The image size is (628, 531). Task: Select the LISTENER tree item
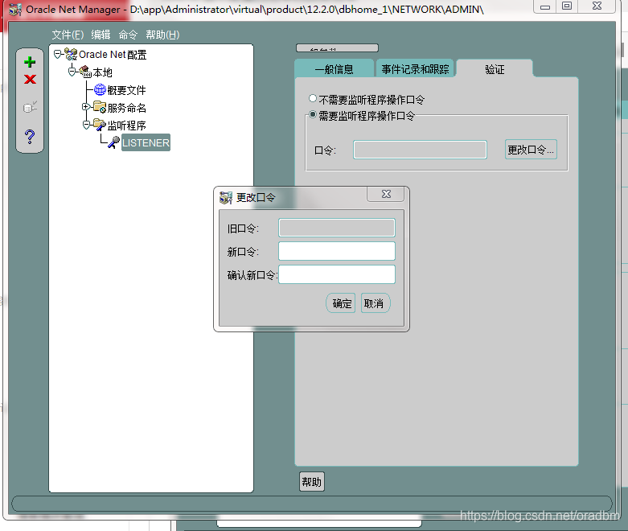coord(146,142)
